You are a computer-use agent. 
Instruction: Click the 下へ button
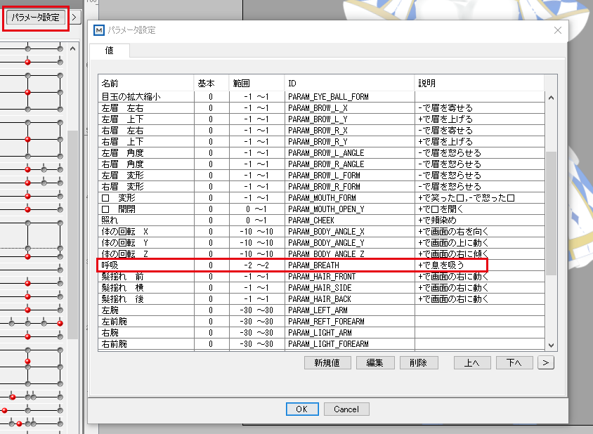514,362
